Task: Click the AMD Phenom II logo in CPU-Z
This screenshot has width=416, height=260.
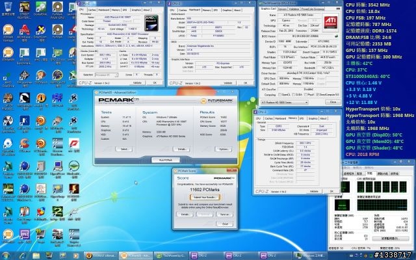Action: (151, 23)
